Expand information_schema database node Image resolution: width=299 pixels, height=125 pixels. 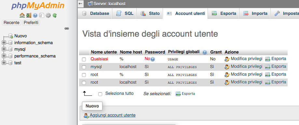(4, 43)
